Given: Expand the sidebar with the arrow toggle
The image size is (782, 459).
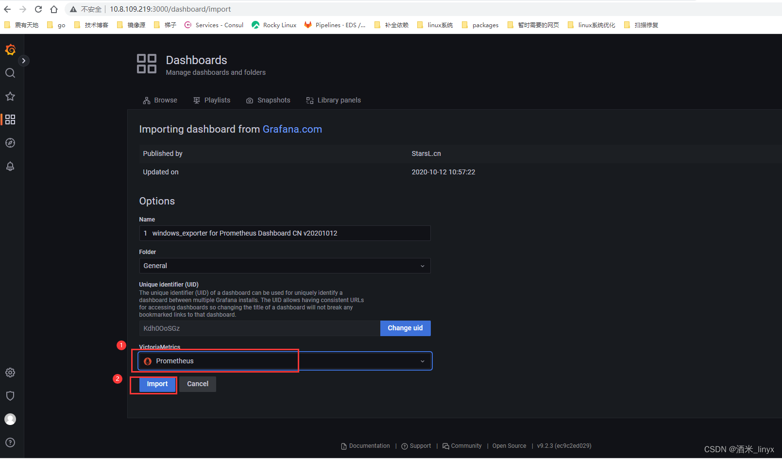Looking at the screenshot, I should pyautogui.click(x=23, y=61).
